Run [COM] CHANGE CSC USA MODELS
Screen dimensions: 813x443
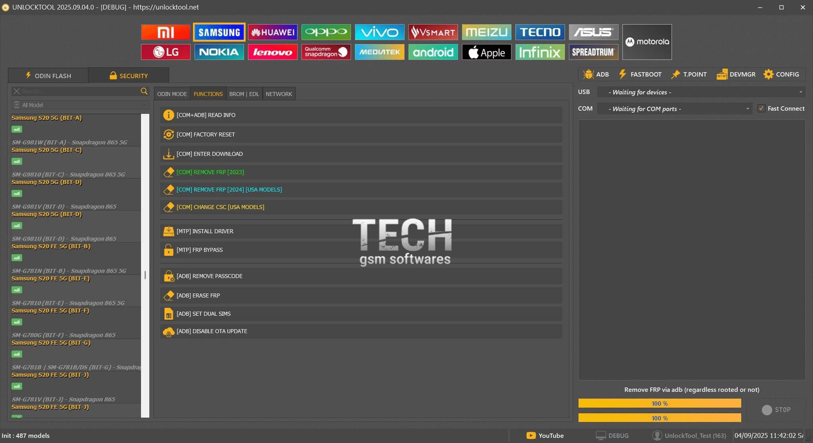click(361, 207)
